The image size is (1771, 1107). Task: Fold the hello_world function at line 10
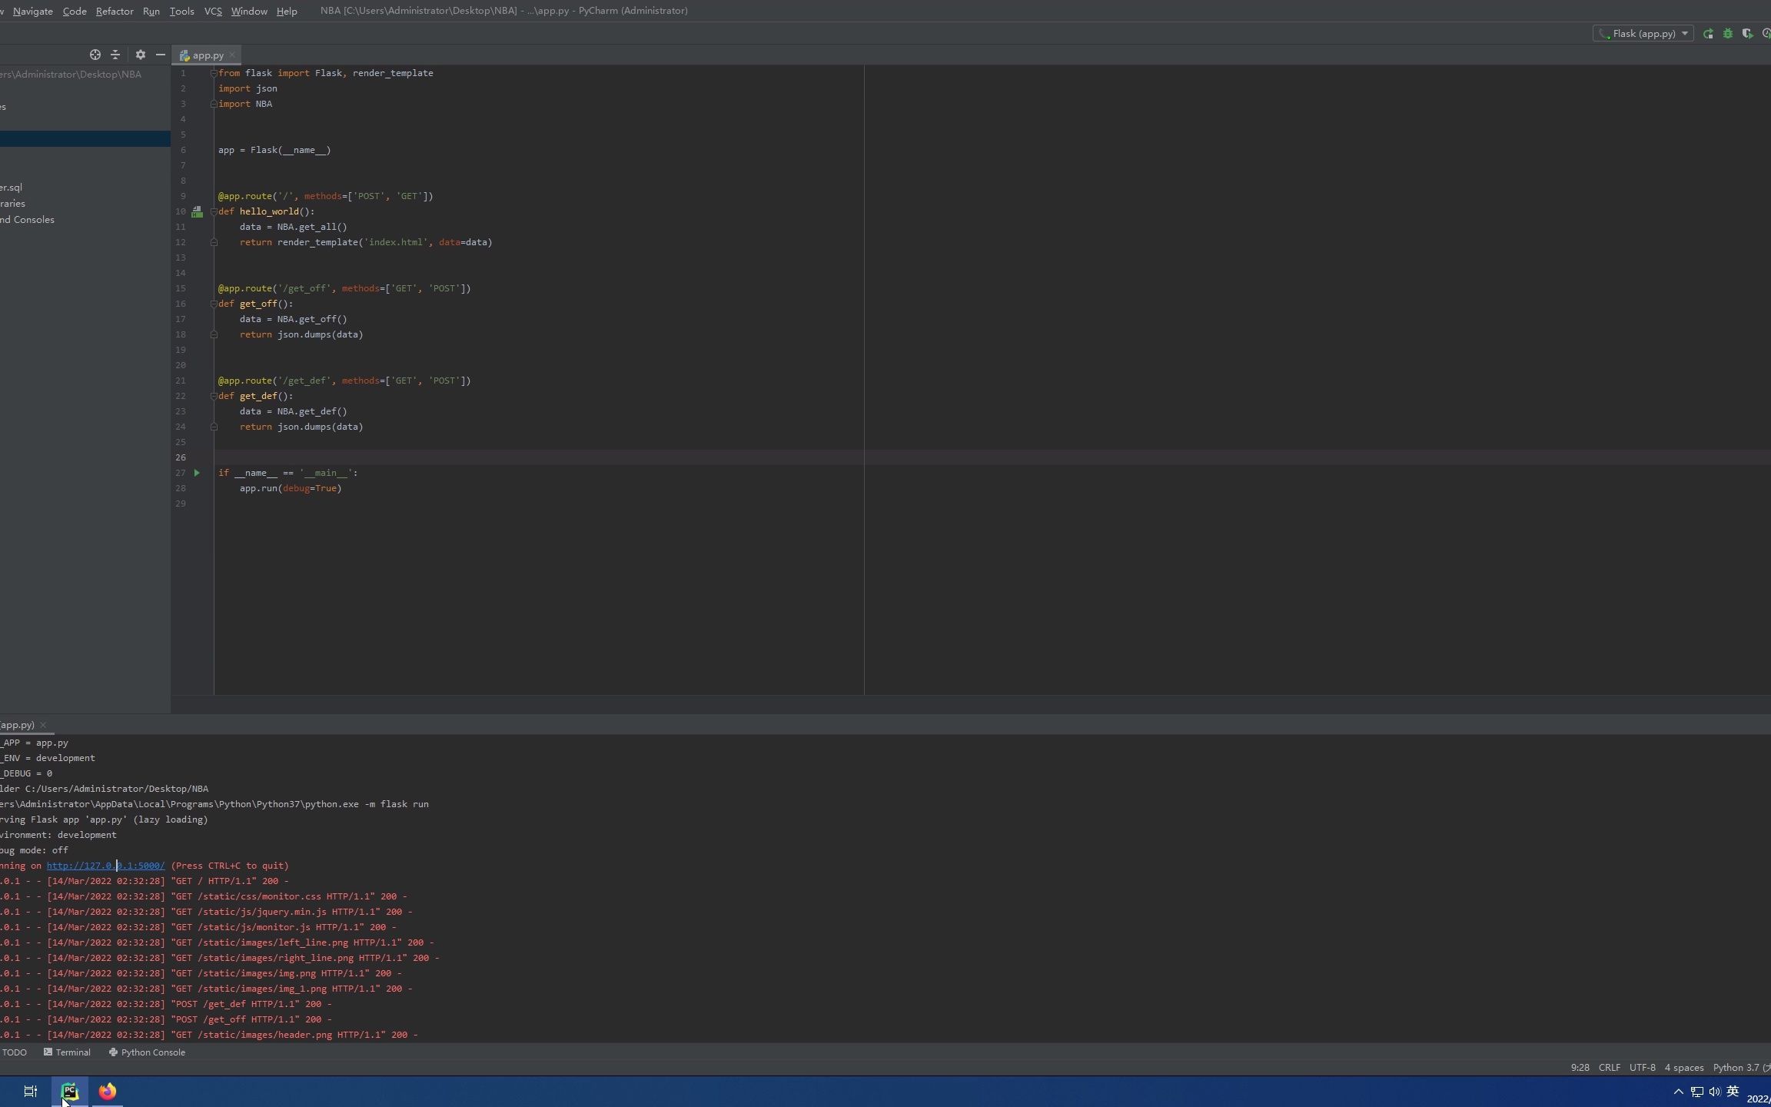214,211
